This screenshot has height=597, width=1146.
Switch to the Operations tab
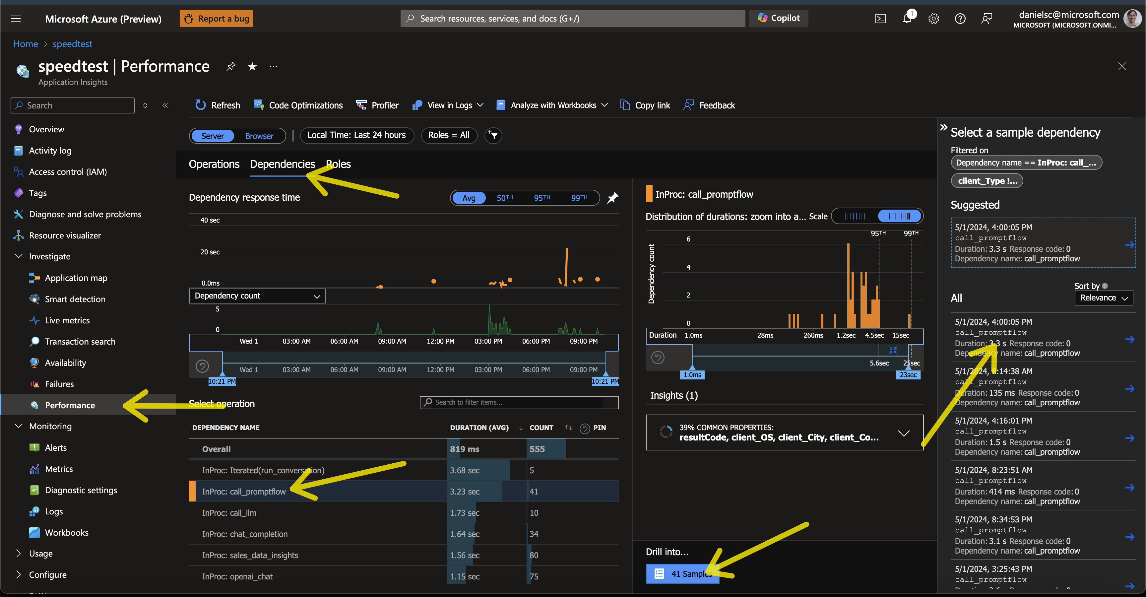point(214,164)
